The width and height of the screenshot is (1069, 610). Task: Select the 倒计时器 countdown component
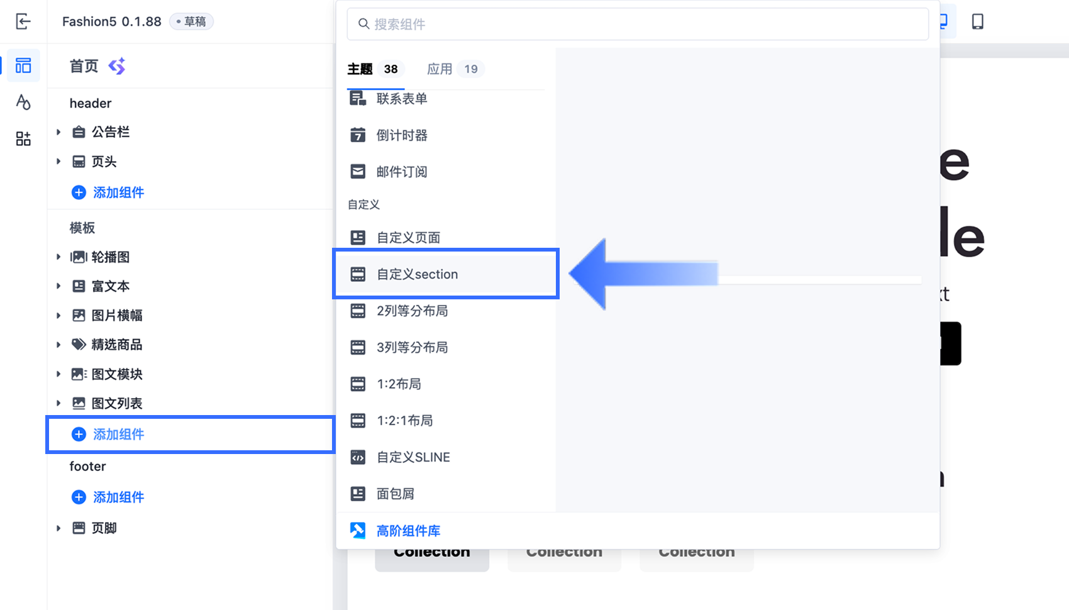(x=402, y=135)
